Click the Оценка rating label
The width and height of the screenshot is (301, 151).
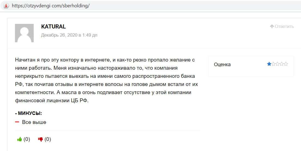click(222, 65)
